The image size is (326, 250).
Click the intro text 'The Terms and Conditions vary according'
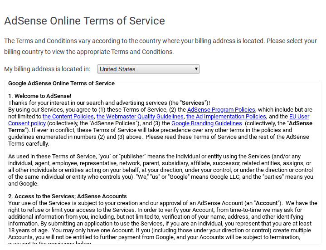[161, 46]
